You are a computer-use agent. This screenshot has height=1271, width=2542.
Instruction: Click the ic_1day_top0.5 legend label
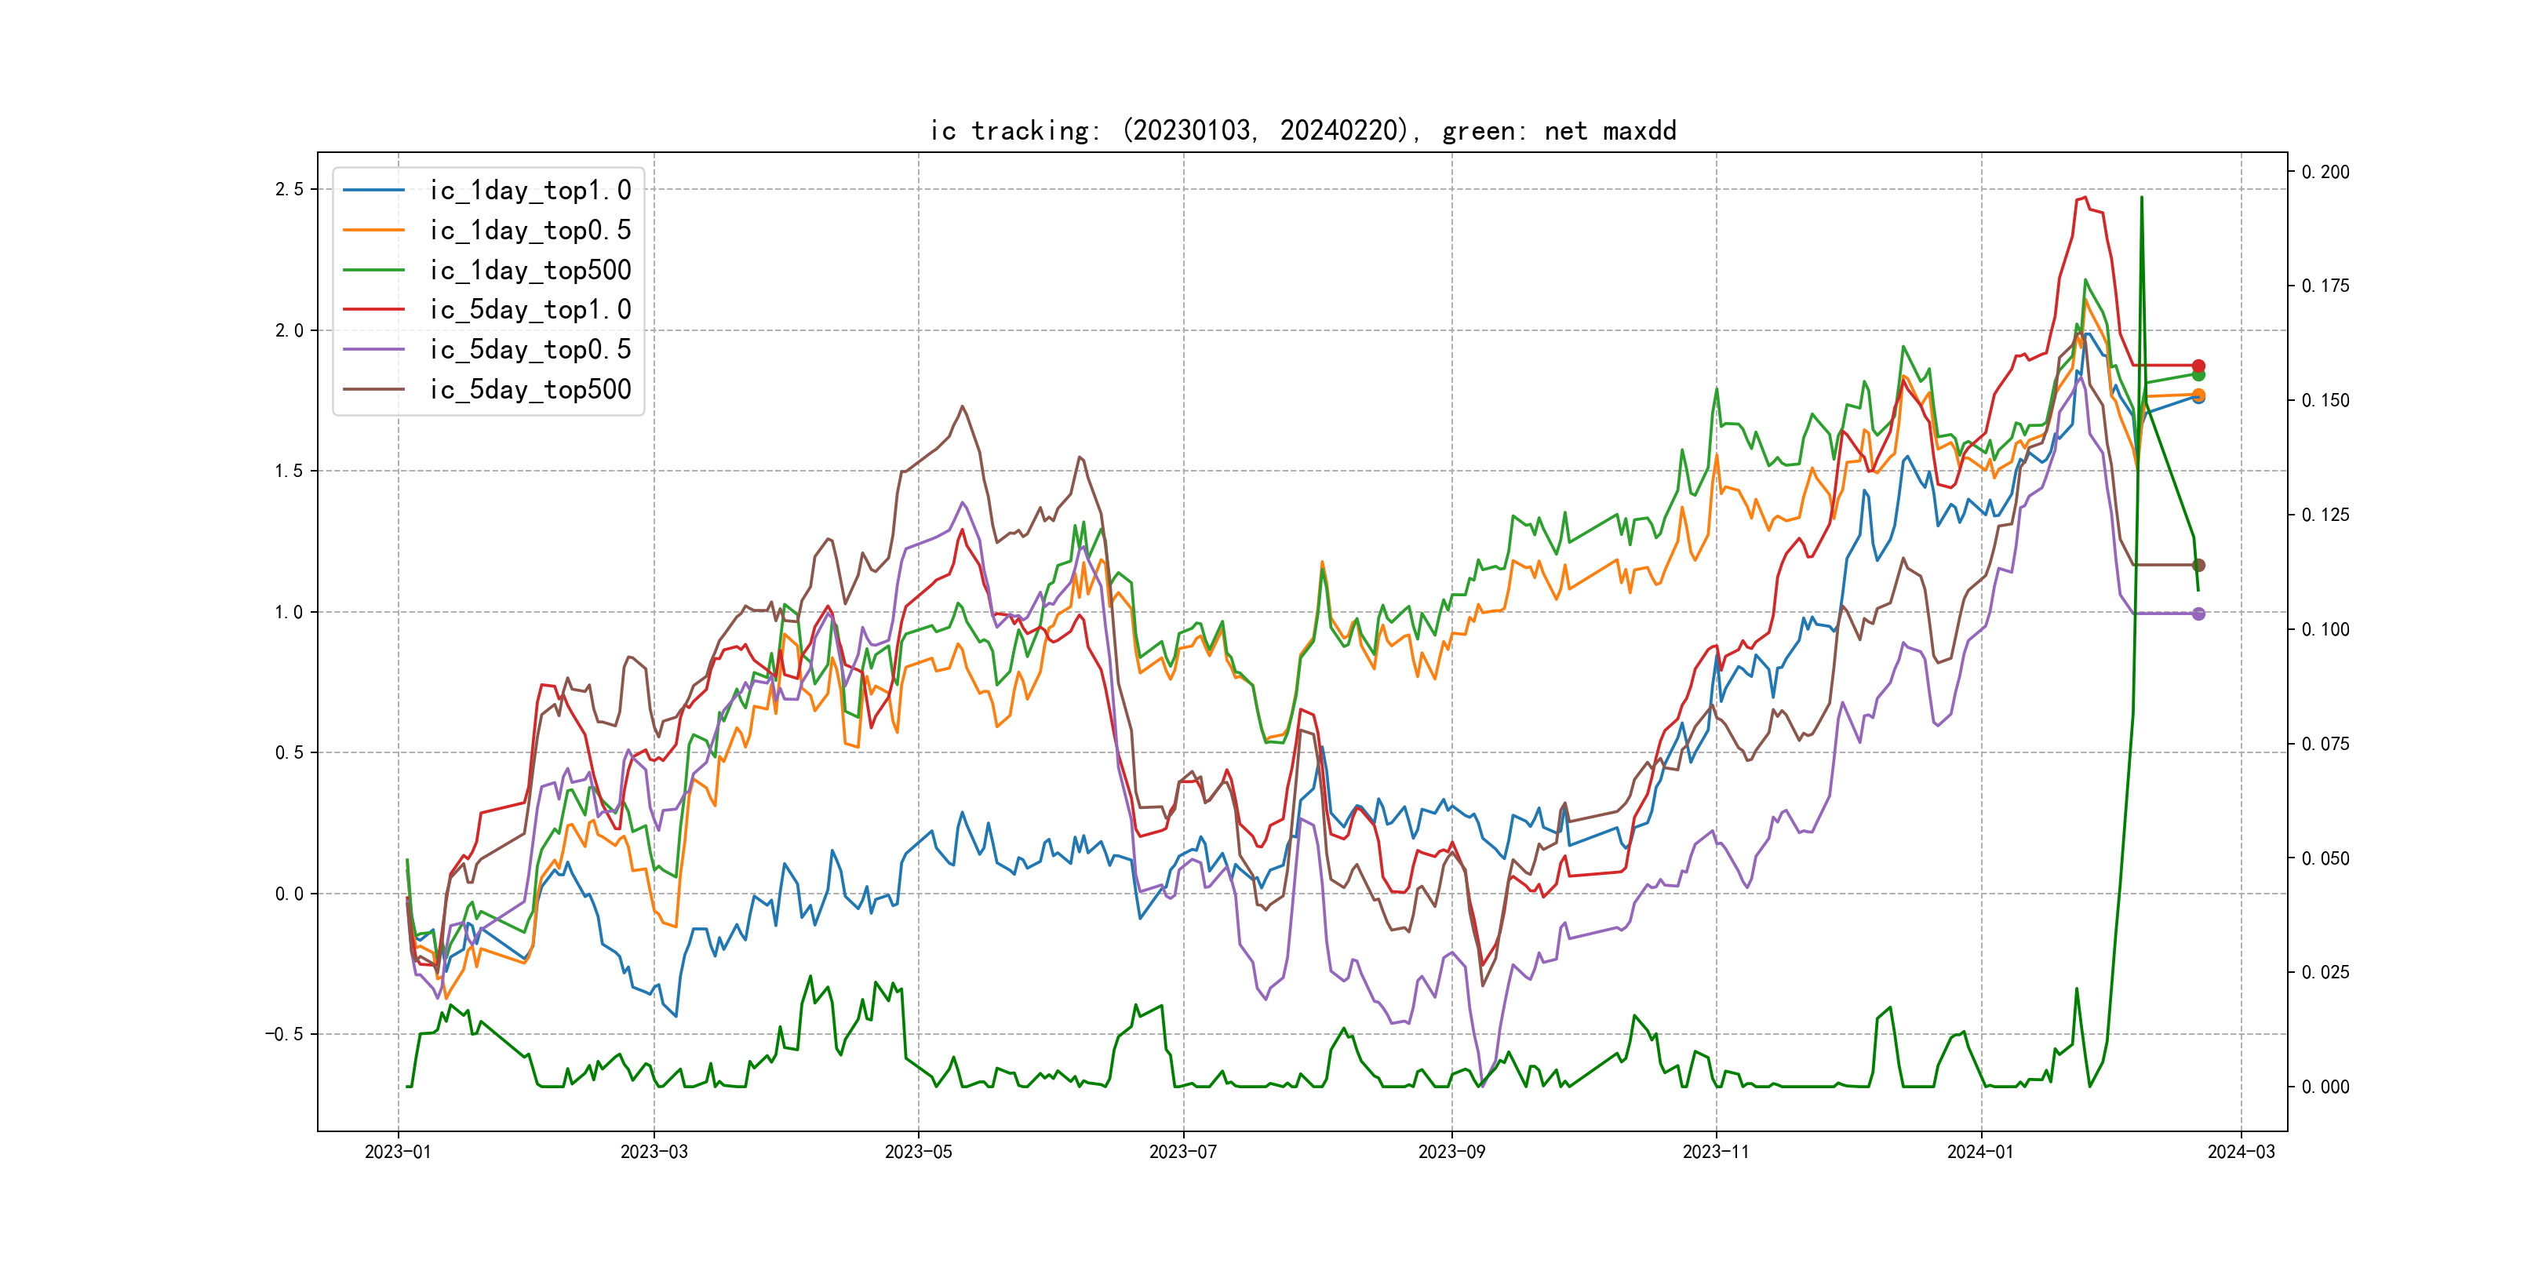pyautogui.click(x=530, y=230)
